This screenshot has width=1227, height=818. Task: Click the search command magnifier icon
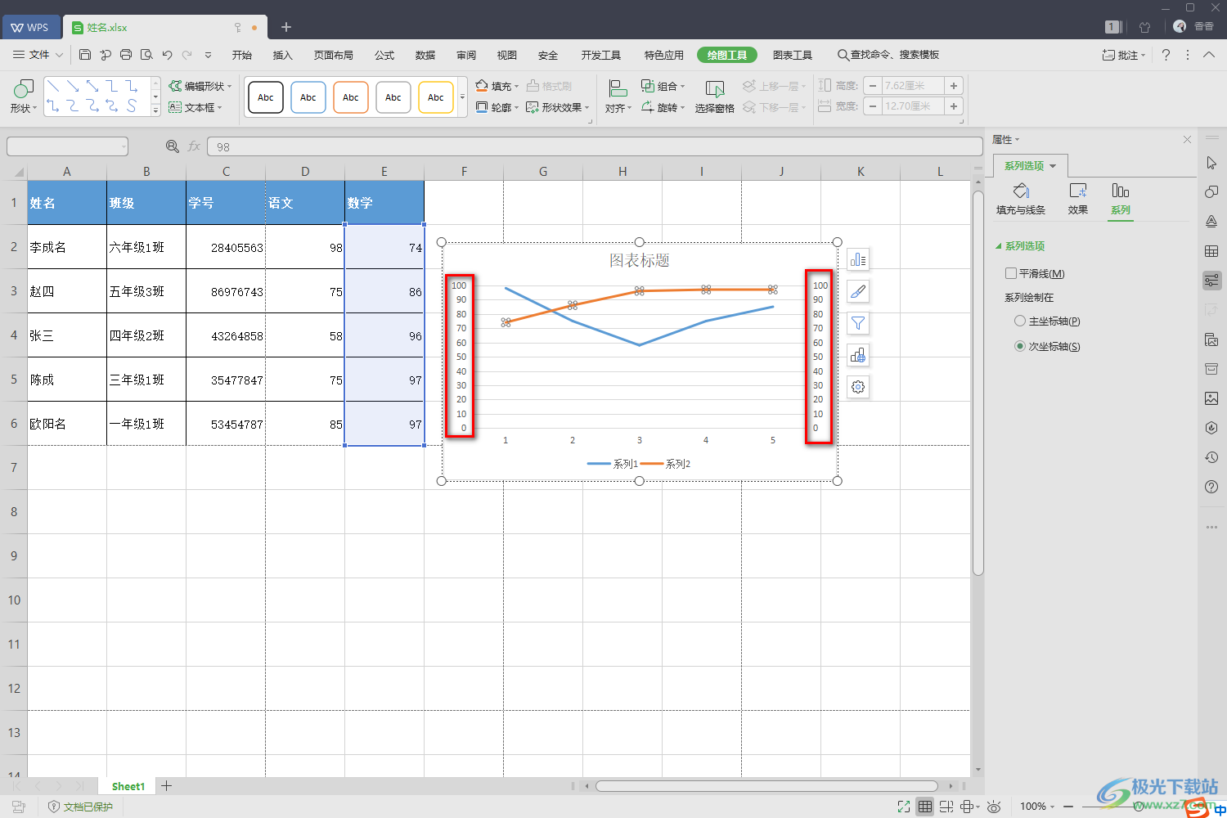[843, 55]
